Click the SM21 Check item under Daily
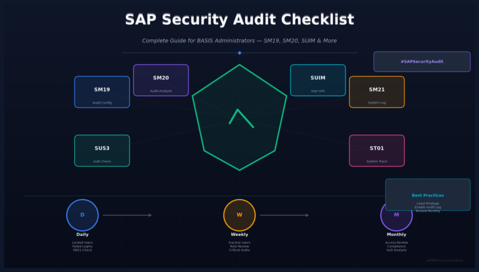479x272 pixels. tap(82, 250)
